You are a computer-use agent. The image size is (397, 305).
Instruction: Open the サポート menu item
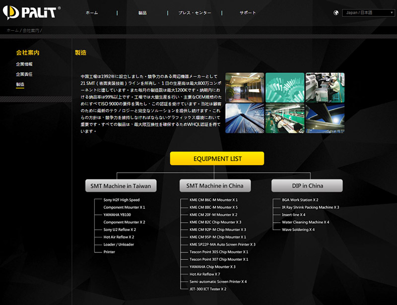pyautogui.click(x=248, y=13)
